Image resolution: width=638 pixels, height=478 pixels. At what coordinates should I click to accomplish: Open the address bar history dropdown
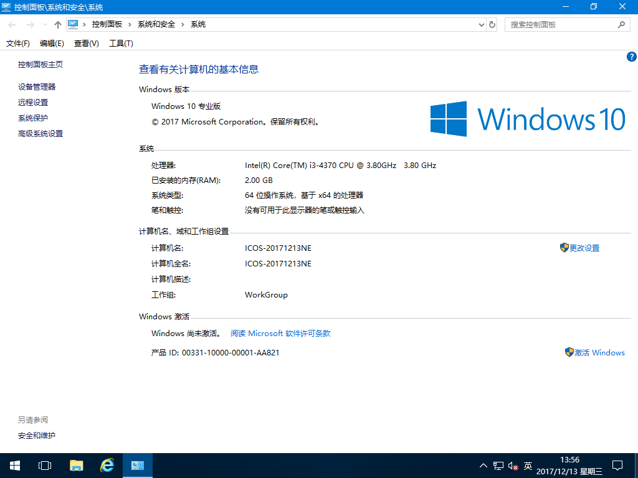click(482, 25)
